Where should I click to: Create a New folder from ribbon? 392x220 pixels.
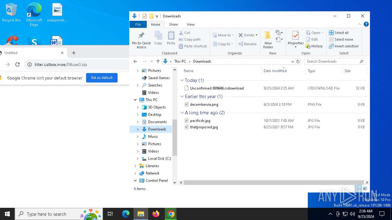point(268,40)
